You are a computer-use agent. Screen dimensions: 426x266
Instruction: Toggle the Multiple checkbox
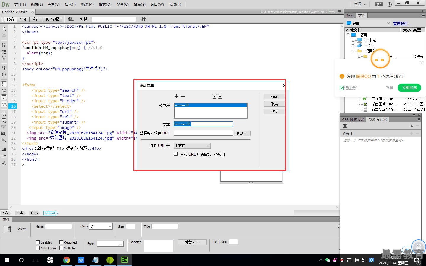(x=61, y=248)
